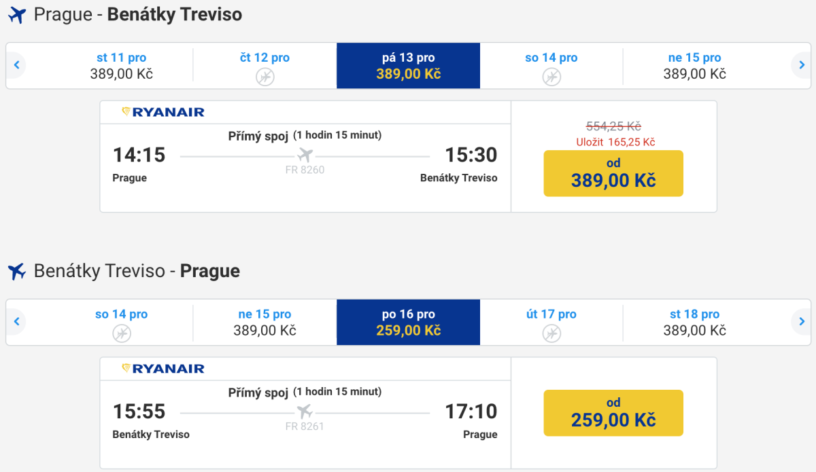Click the outbound Prague flight plane icon
Viewport: 816px width, 472px height.
tap(16, 15)
